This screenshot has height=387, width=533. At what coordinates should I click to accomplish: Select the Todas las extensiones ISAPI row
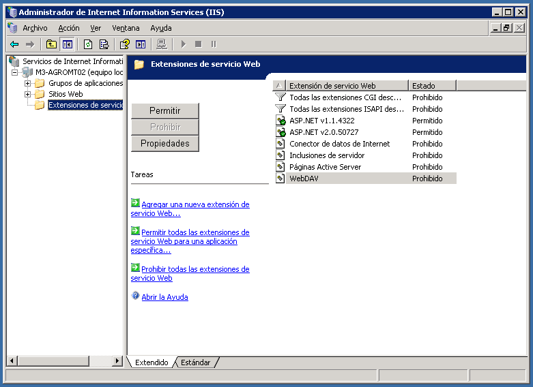point(365,109)
